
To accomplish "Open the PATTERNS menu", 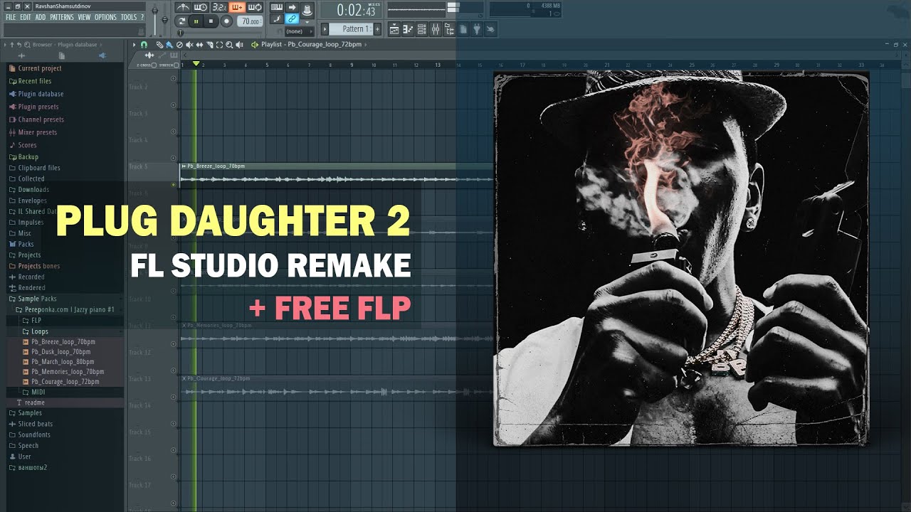I will pos(62,17).
